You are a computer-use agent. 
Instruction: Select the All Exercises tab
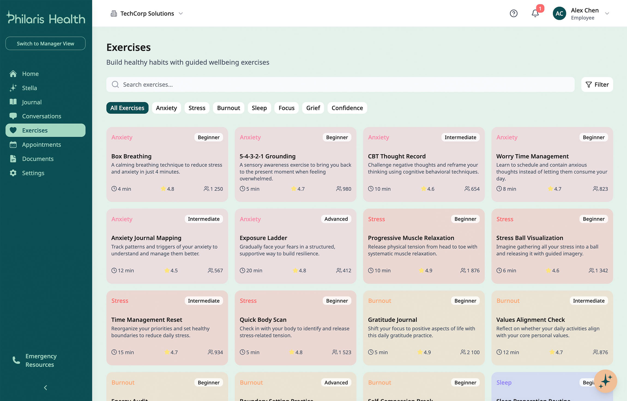(x=127, y=108)
